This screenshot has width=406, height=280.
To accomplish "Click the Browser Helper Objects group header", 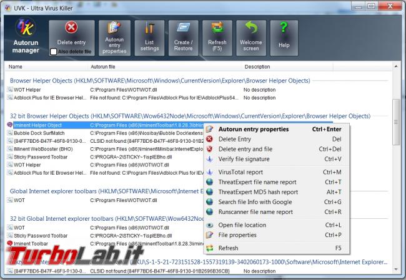I will 160,80.
